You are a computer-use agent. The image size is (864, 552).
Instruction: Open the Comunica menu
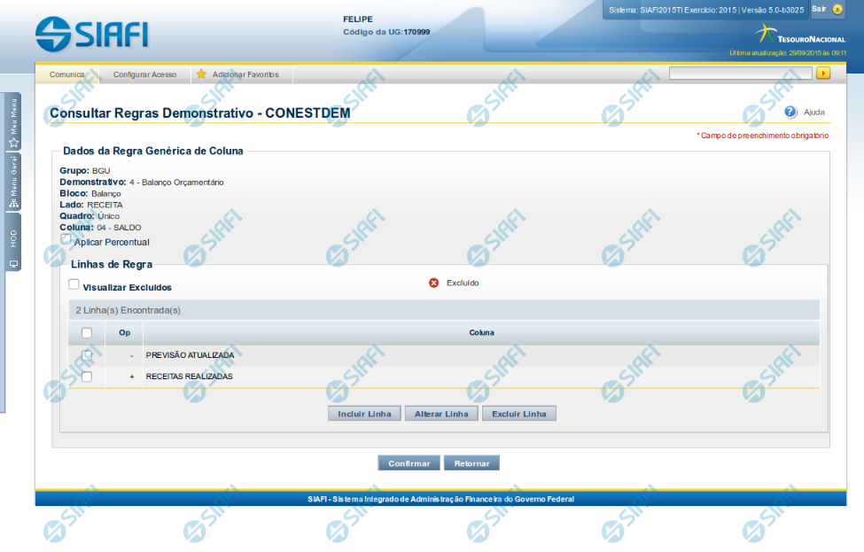pyautogui.click(x=67, y=74)
